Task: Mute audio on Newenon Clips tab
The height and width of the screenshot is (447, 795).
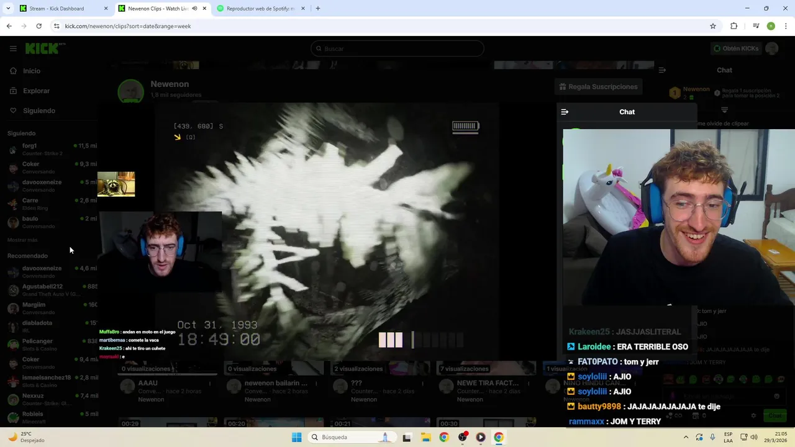Action: 195,9
